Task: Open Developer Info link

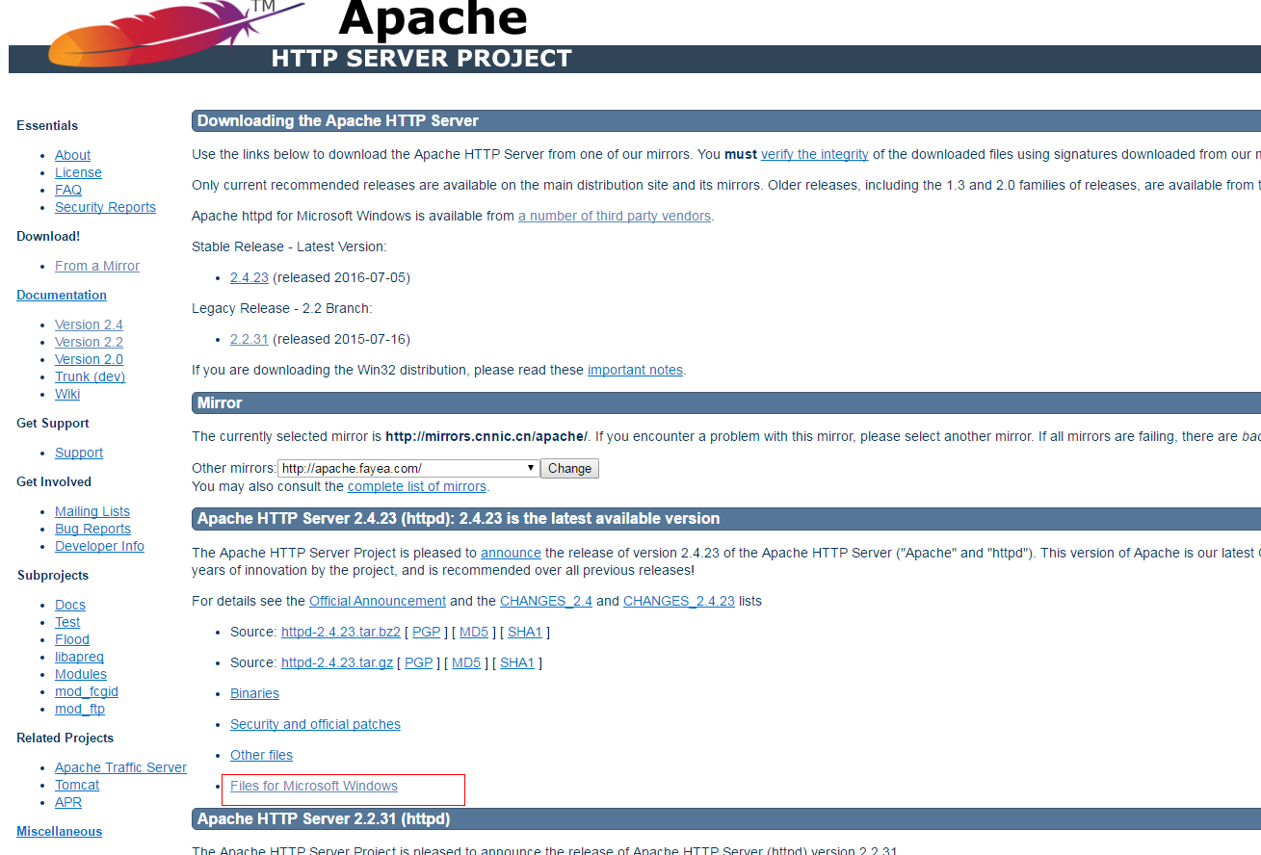Action: tap(99, 546)
